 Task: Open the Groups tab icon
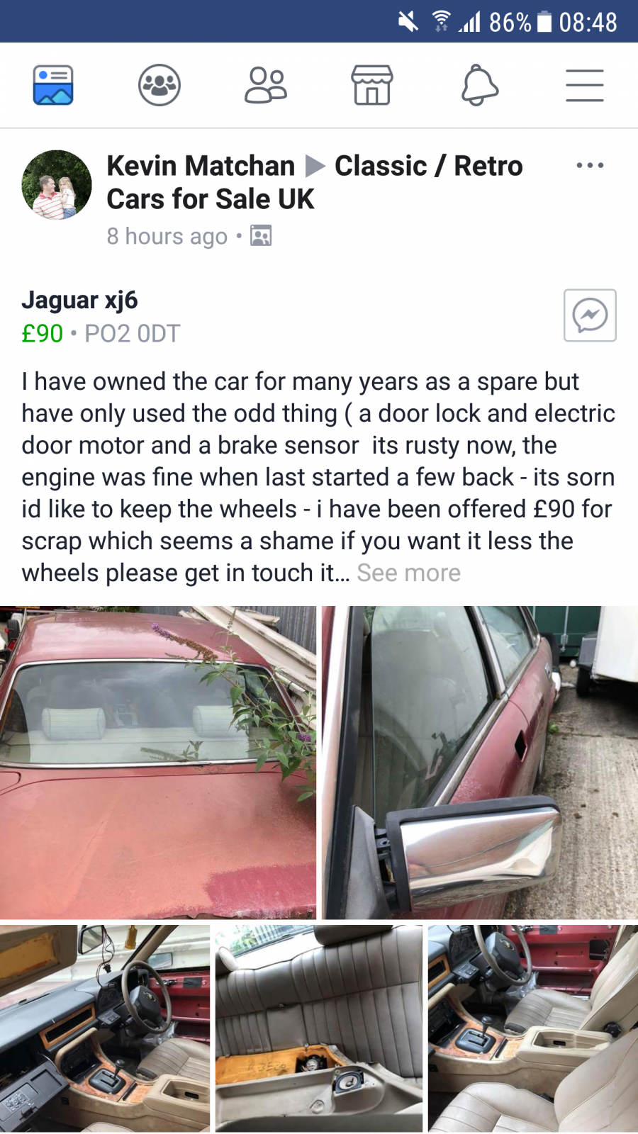159,85
